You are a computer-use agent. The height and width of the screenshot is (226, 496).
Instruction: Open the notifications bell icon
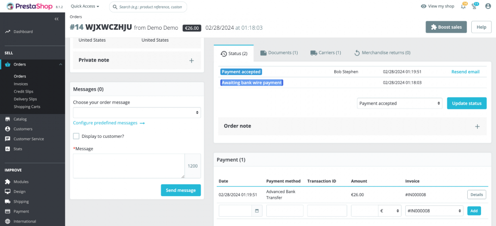[463, 6]
